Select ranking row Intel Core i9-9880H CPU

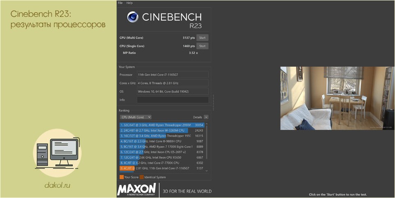pyautogui.click(x=162, y=141)
